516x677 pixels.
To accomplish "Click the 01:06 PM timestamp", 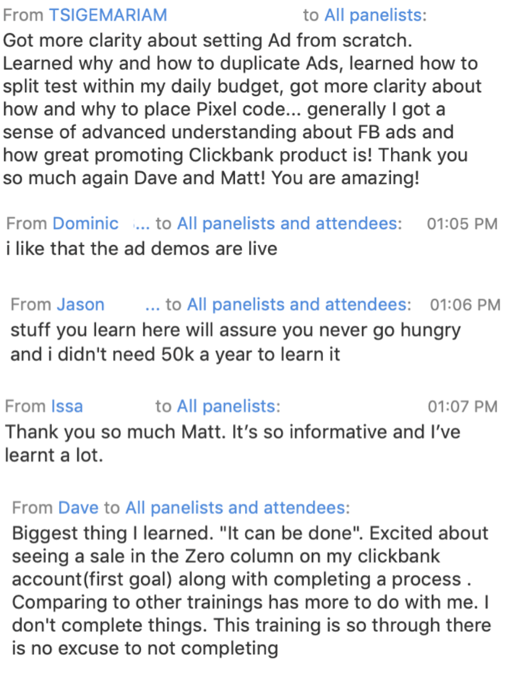I will coord(465,305).
